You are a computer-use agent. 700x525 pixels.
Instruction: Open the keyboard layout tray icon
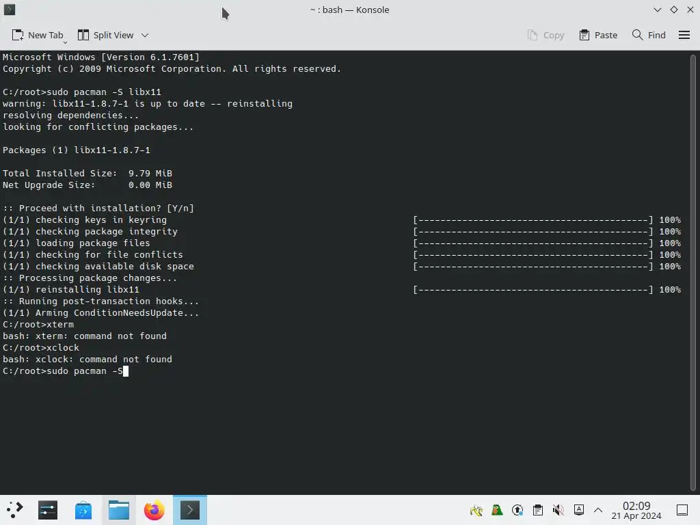pos(579,510)
